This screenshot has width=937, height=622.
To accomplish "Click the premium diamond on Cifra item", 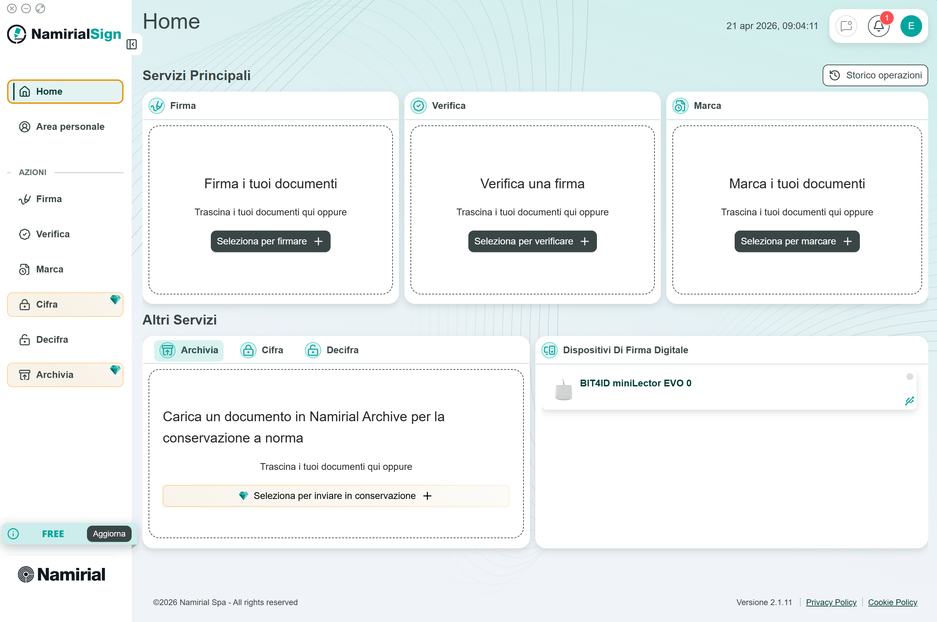I will click(x=115, y=300).
